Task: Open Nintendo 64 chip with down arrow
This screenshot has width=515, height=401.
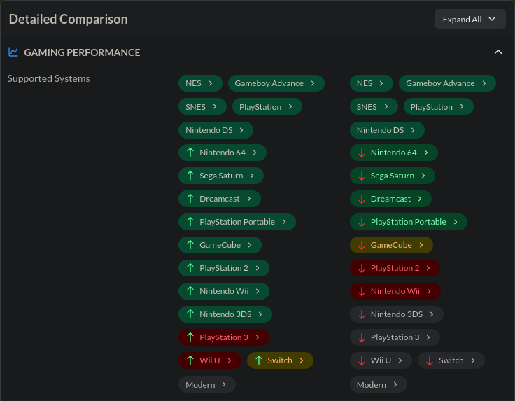Action: tap(393, 153)
